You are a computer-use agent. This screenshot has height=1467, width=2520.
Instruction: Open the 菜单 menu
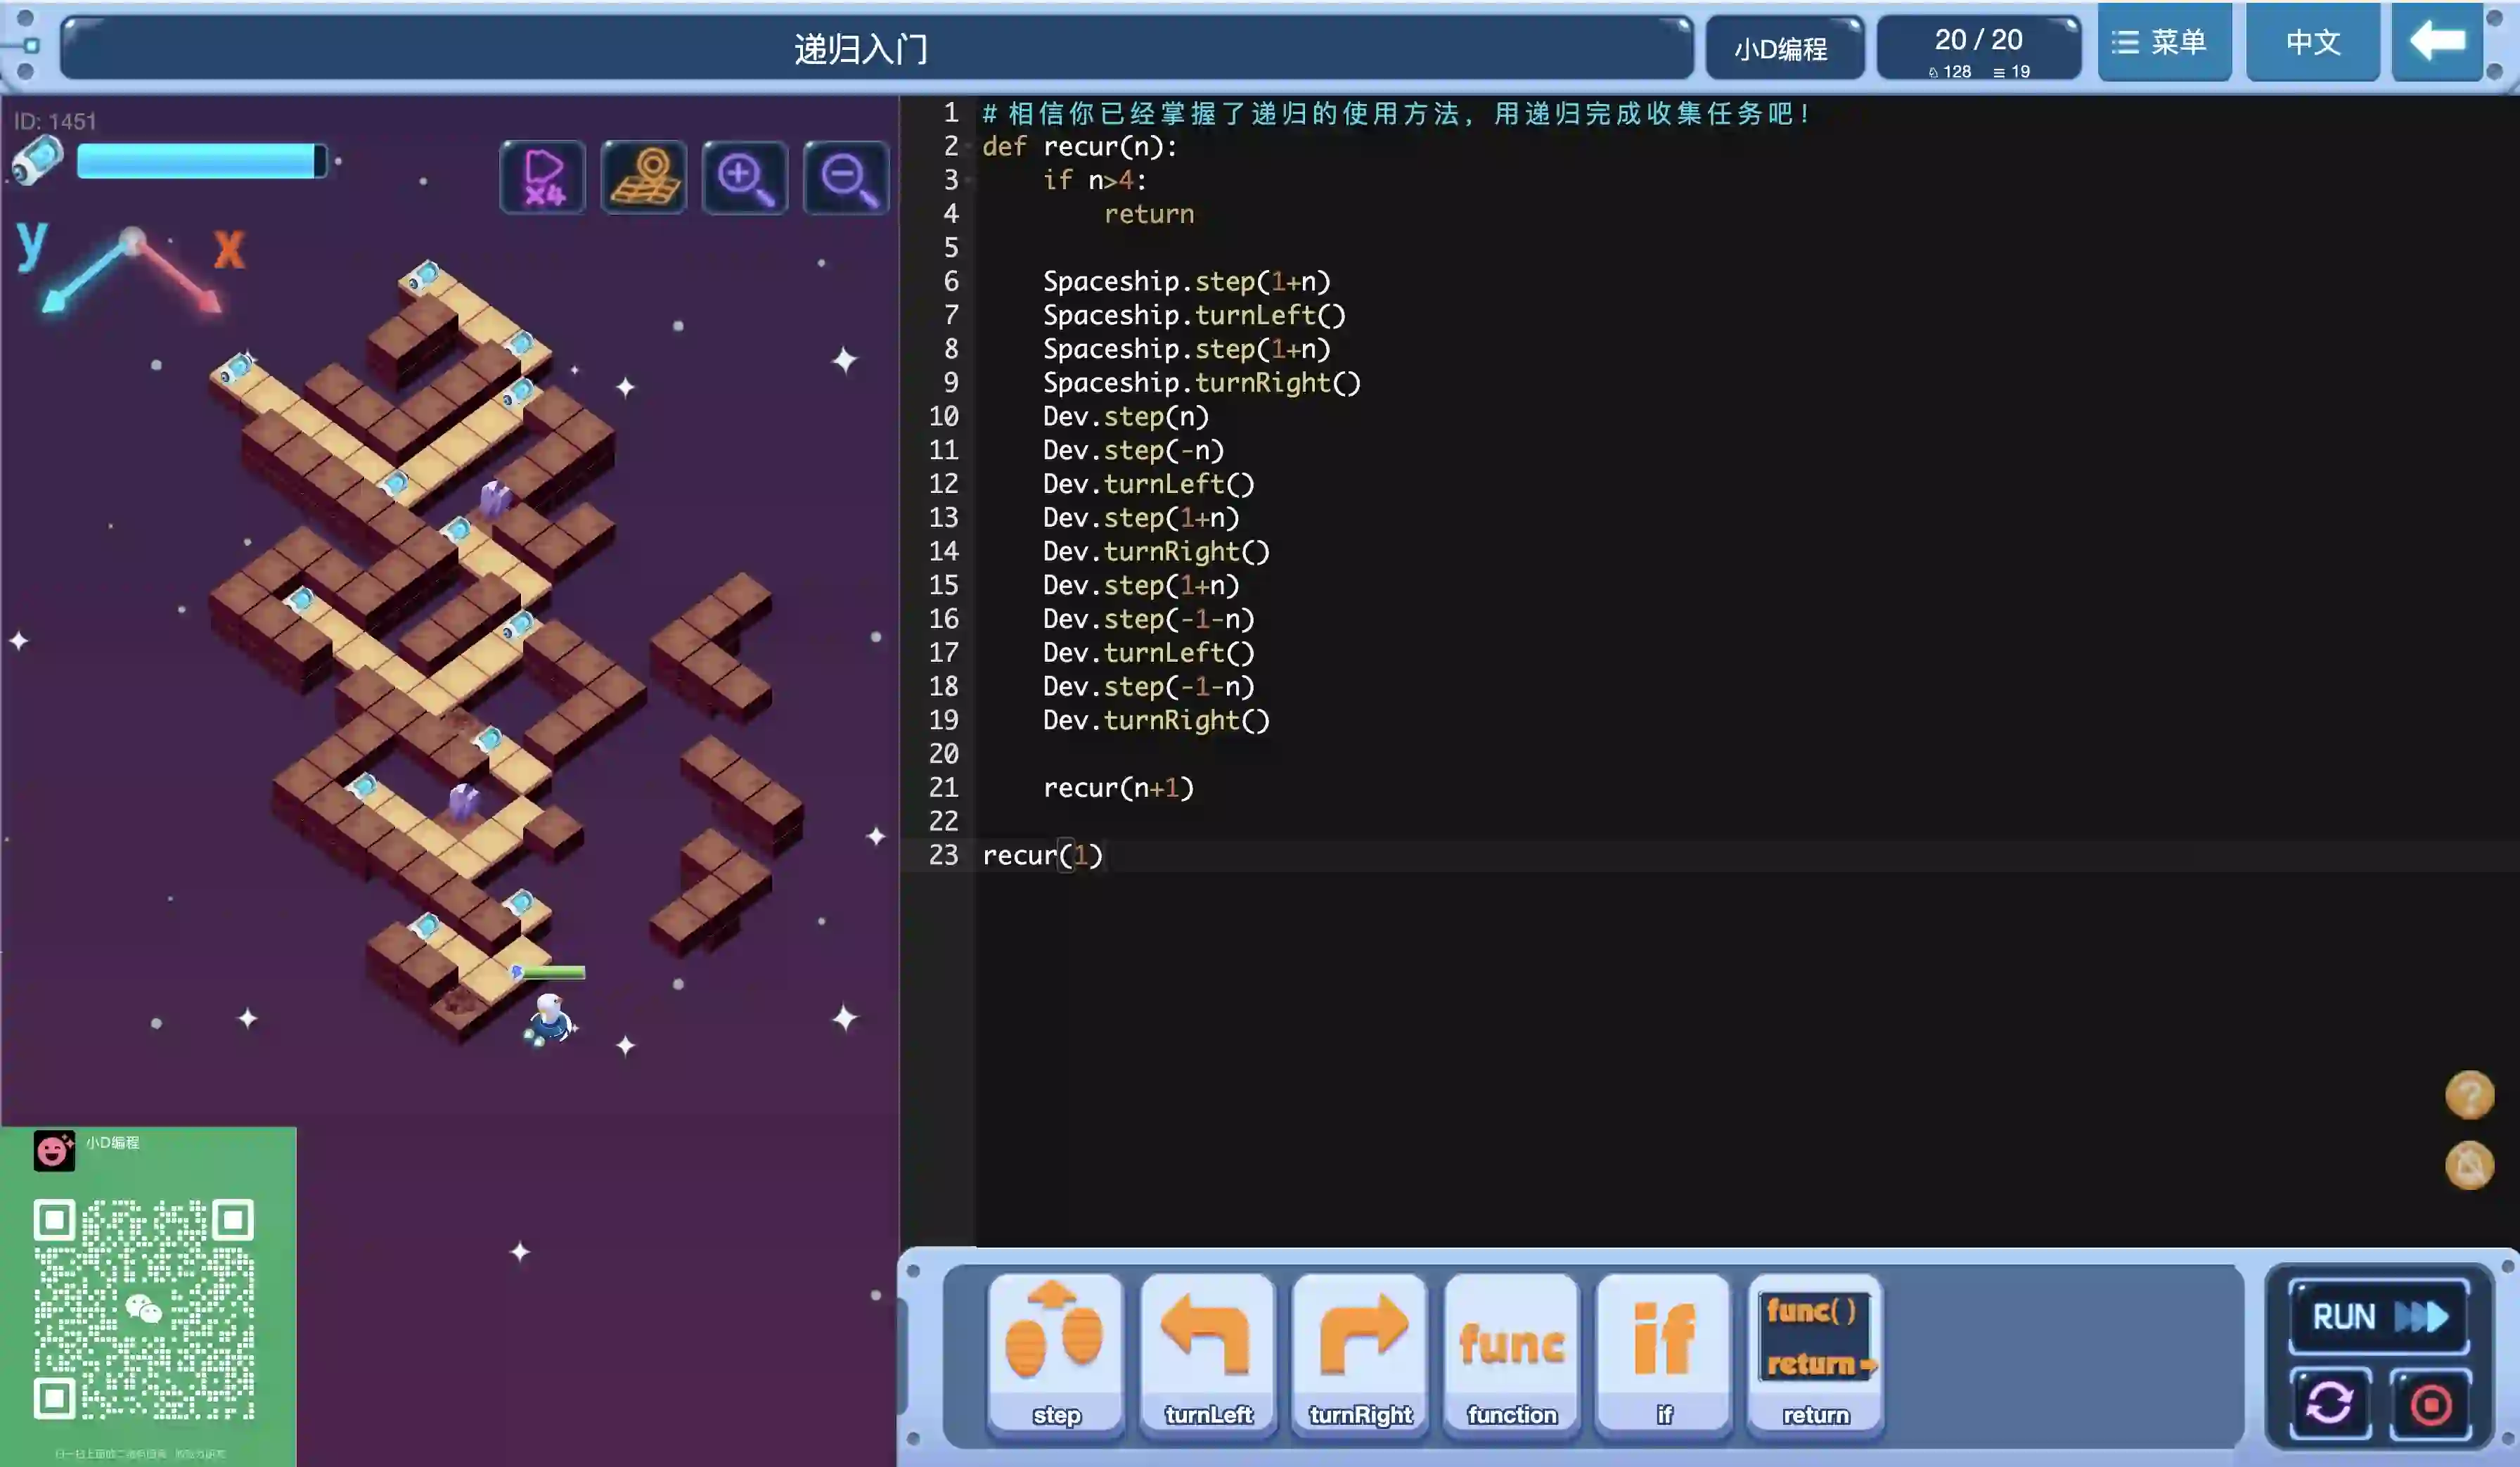pos(2163,42)
